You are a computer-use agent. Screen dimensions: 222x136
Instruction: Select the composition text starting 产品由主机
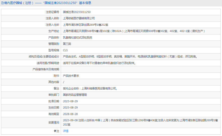click(130, 56)
